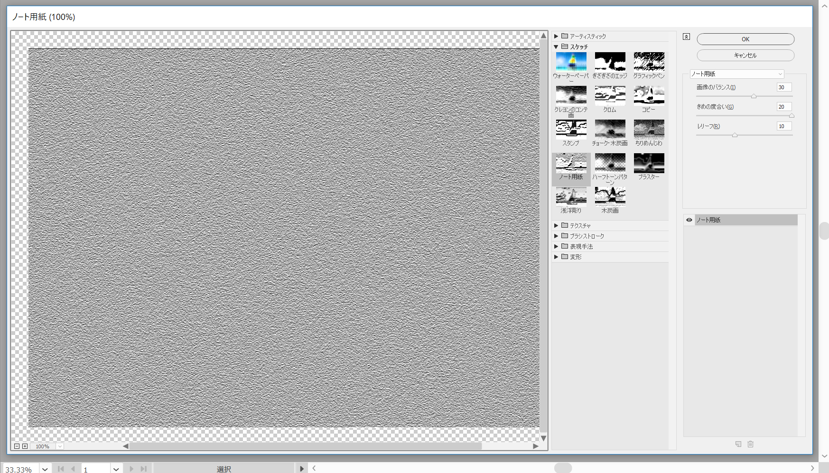Click the 画像のバランス slider handle
Screen dimensions: 829x473
click(754, 96)
